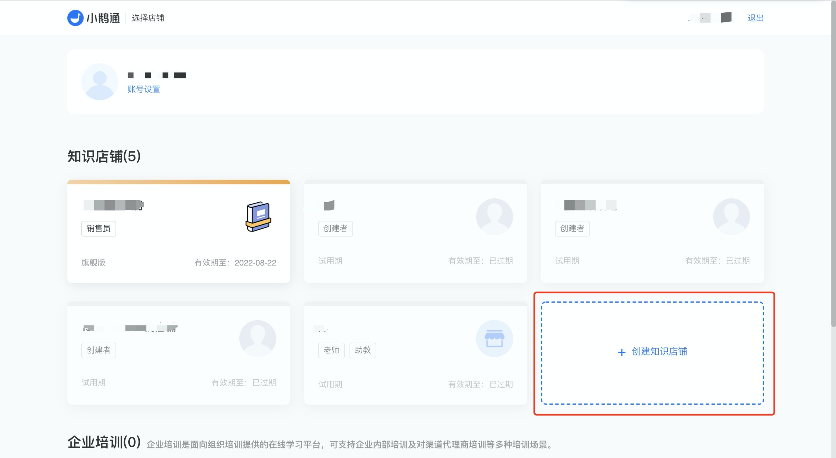
Task: Open the 旗舰版 shop card book icon
Action: pos(258,217)
